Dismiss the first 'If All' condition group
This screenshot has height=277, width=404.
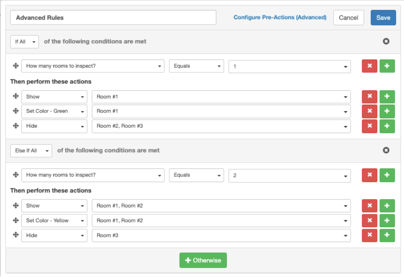386,41
